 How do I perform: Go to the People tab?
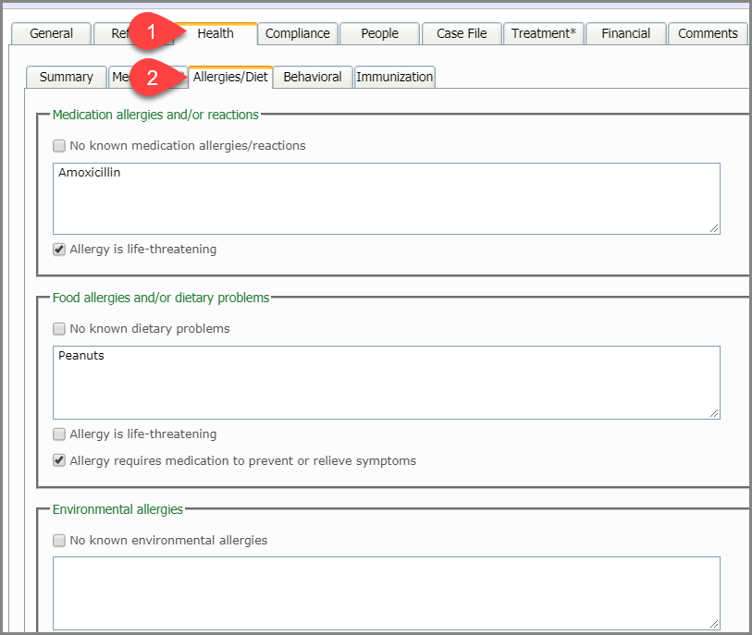coord(379,33)
